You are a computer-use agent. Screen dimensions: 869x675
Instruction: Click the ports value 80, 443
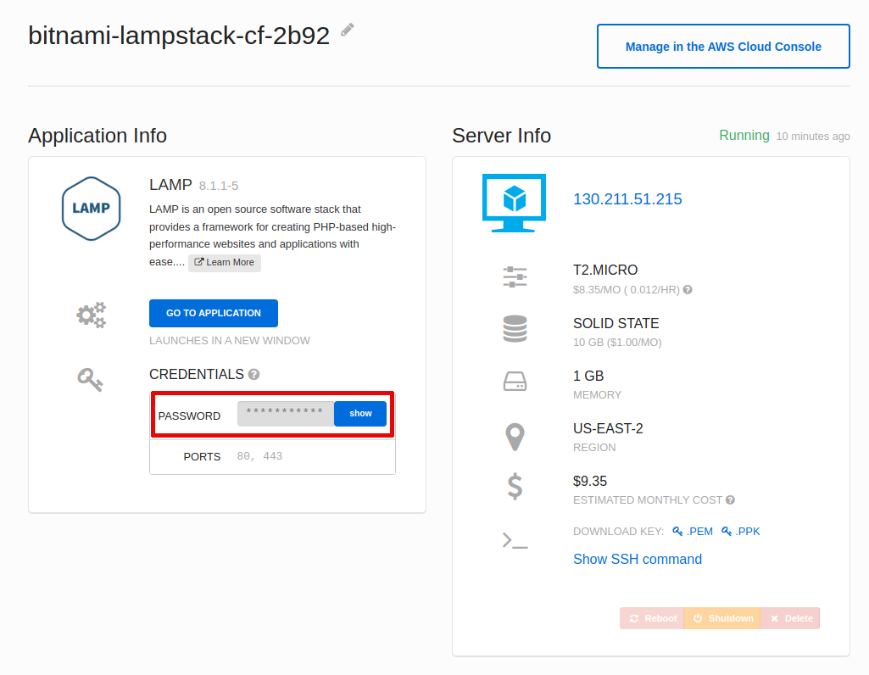259,456
